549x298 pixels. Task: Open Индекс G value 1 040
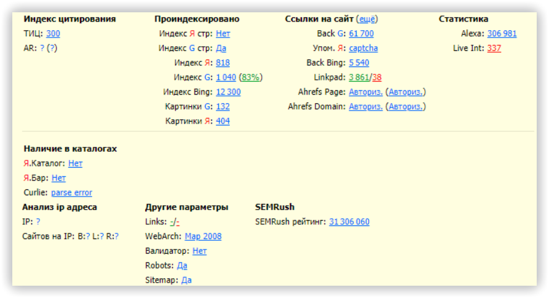point(226,77)
